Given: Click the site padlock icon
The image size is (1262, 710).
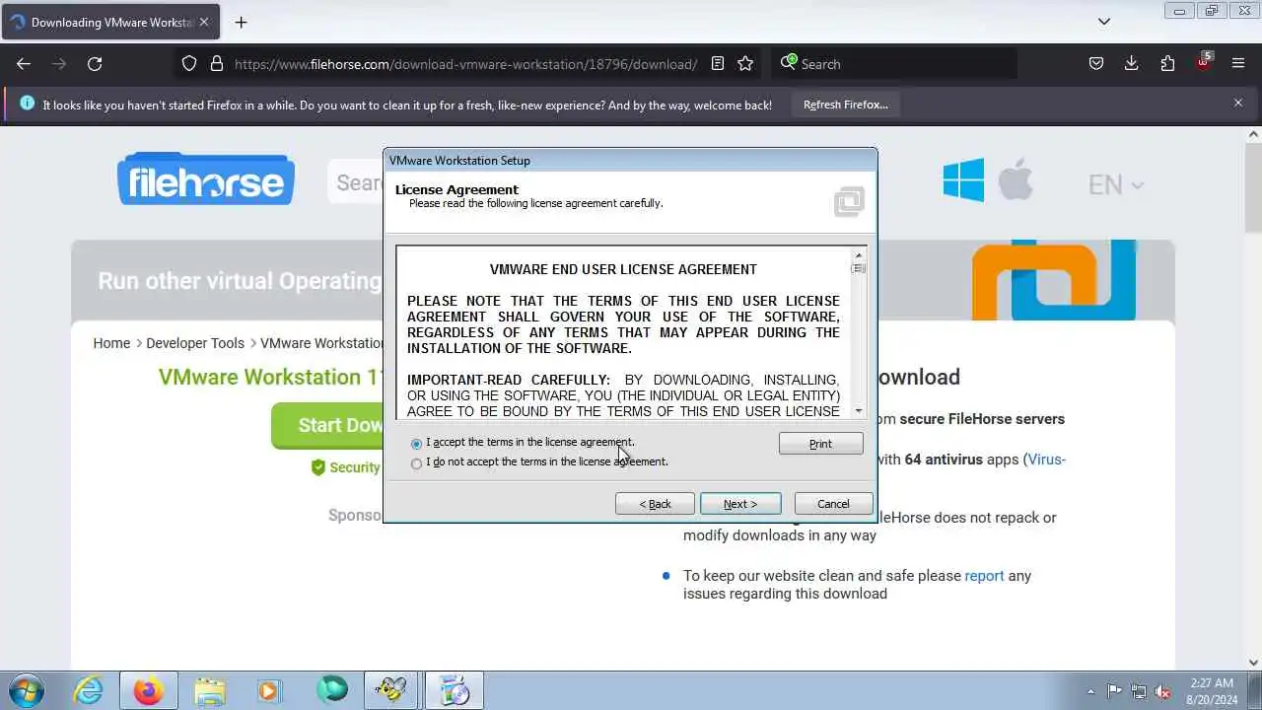Looking at the screenshot, I should click(x=217, y=63).
